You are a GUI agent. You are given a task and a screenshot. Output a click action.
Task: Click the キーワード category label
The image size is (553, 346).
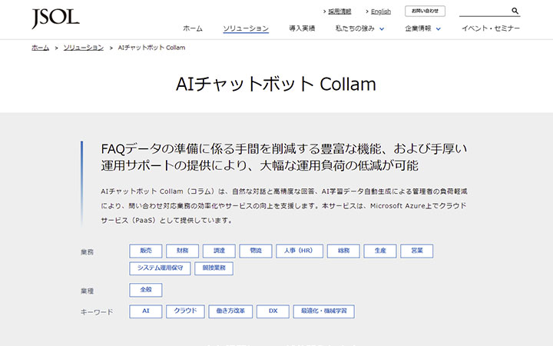(97, 312)
